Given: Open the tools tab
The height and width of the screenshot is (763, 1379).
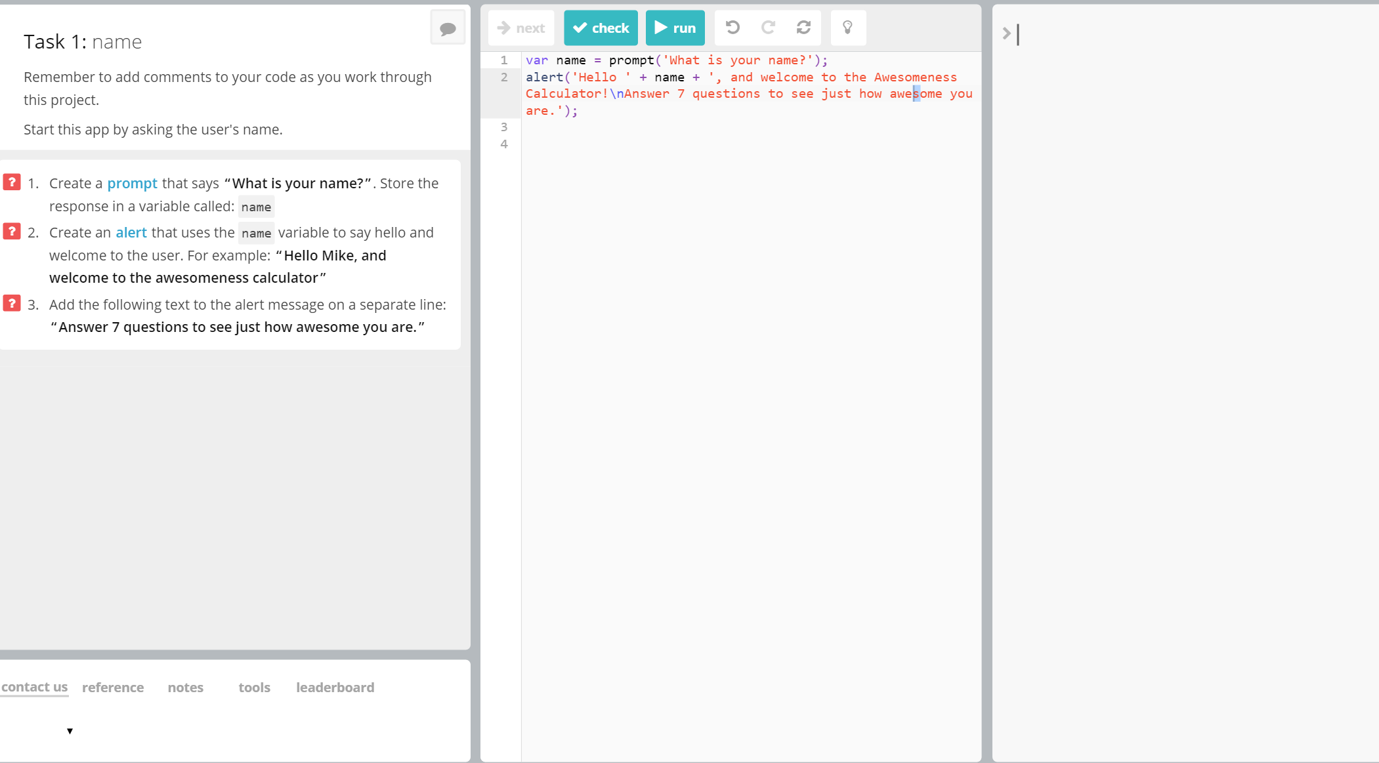Looking at the screenshot, I should 254,688.
